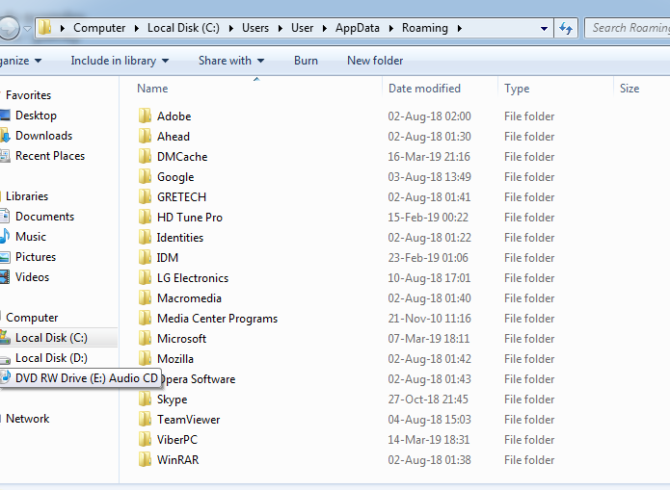Select Favorites heading in navigation pane
This screenshot has width=670, height=490.
[28, 95]
